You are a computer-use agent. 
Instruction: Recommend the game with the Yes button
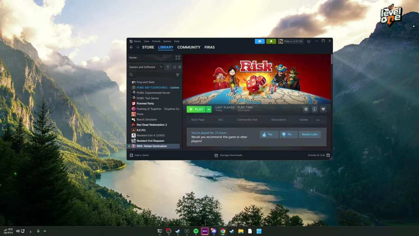pyautogui.click(x=269, y=134)
